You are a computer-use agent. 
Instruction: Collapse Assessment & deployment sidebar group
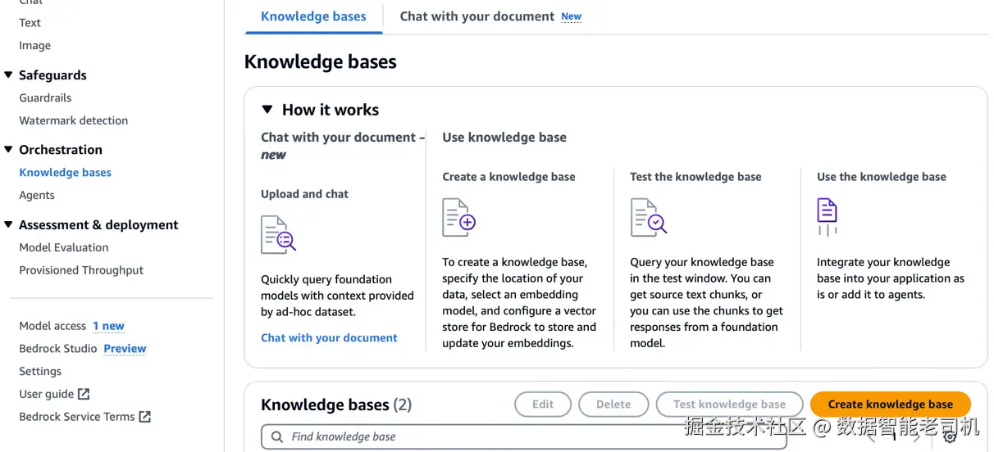click(x=9, y=224)
